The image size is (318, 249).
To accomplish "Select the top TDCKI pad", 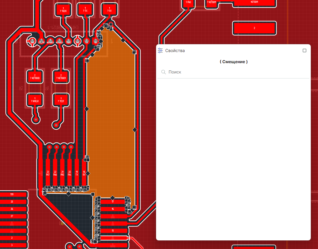I will point(64,10).
